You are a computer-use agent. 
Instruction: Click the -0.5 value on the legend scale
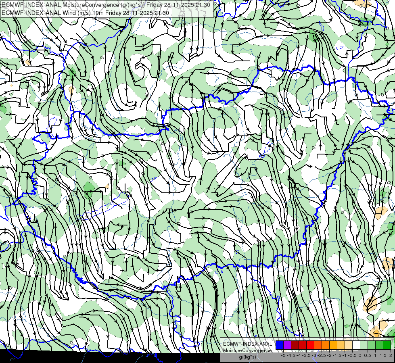pyautogui.click(x=352, y=355)
